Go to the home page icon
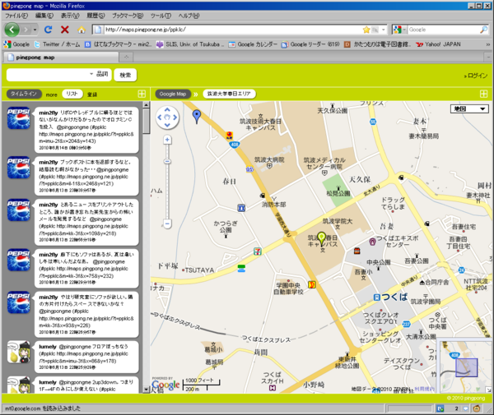This screenshot has height=415, width=494. pos(82,30)
